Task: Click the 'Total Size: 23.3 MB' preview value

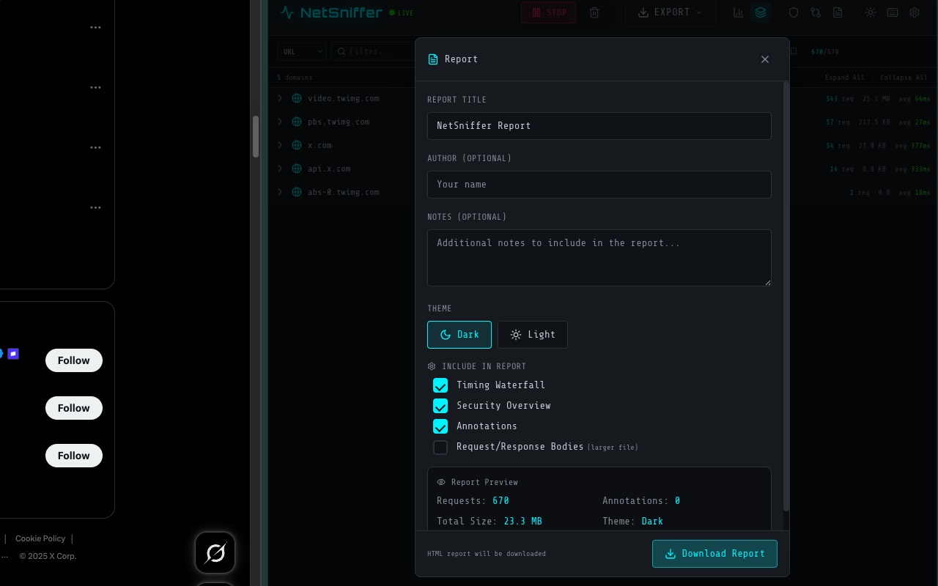Action: pos(490,522)
